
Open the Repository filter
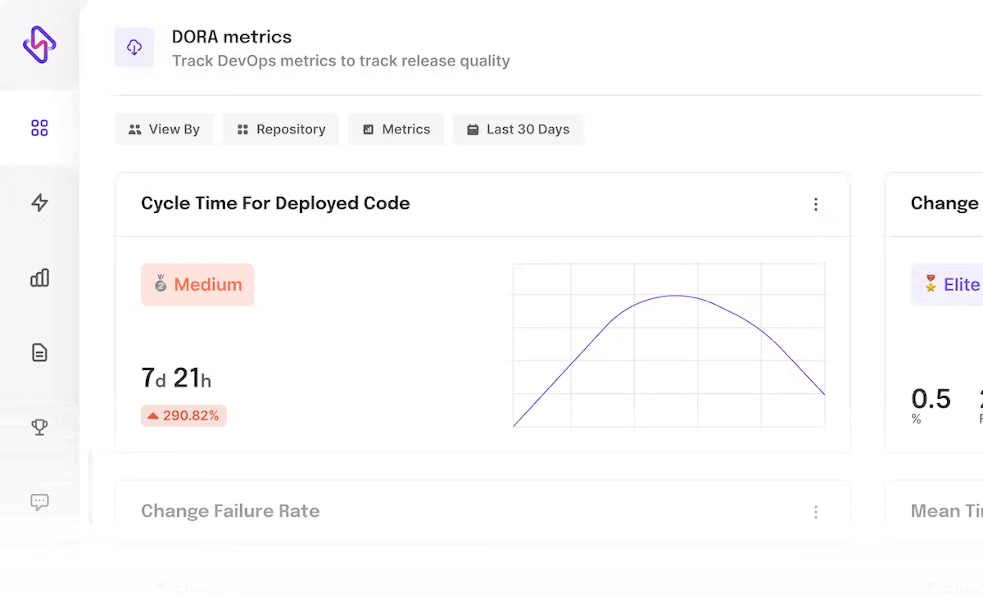(x=281, y=130)
